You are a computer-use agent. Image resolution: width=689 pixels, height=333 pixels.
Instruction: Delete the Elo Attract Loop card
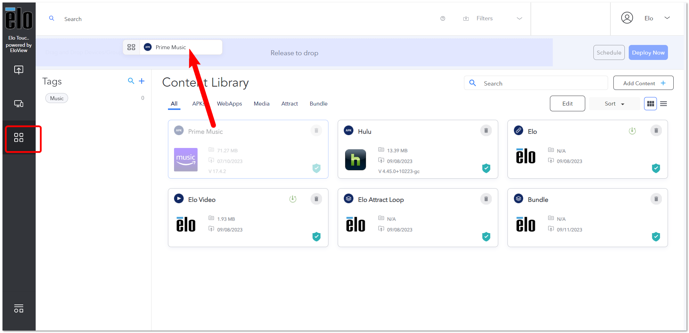486,199
